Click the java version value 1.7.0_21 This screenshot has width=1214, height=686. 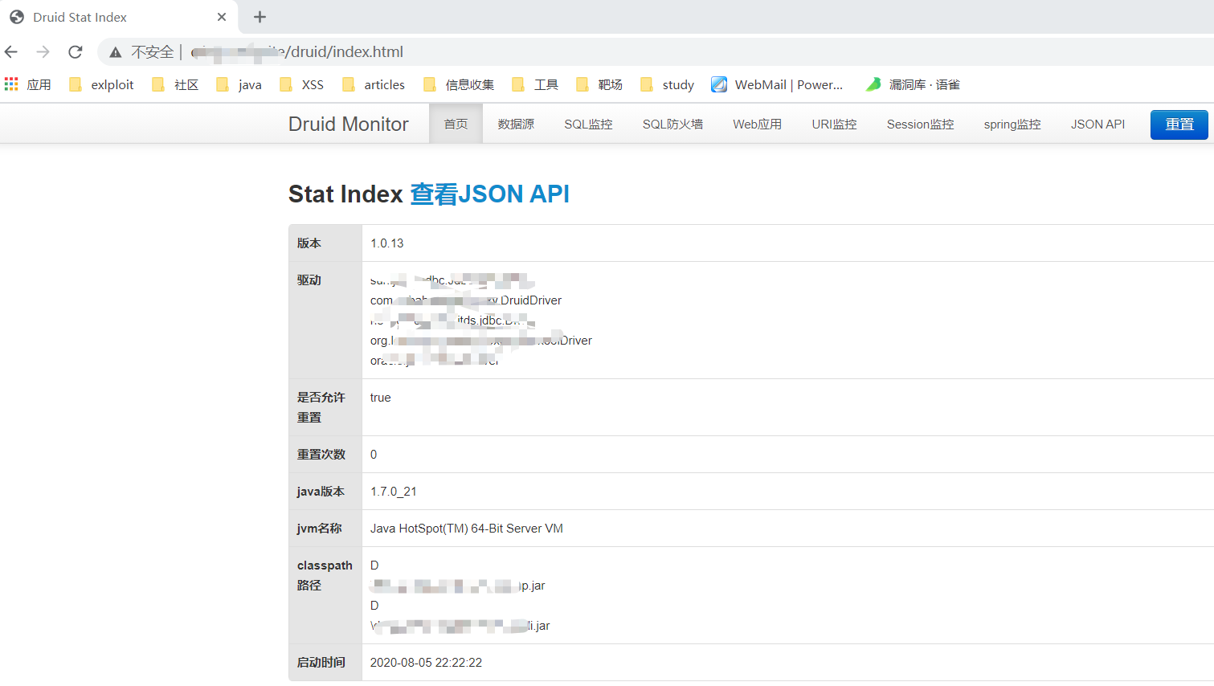[x=394, y=492]
